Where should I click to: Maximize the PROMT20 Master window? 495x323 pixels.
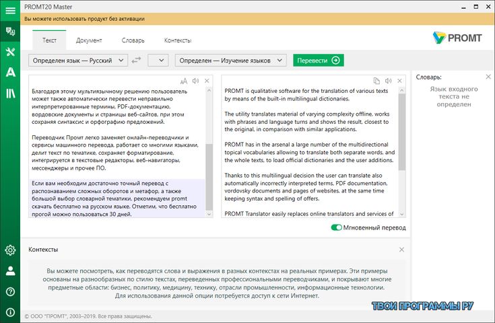[475, 7]
